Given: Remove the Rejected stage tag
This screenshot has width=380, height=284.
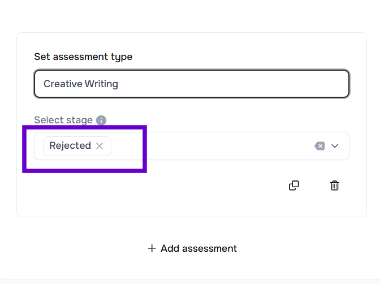Looking at the screenshot, I should [x=100, y=146].
